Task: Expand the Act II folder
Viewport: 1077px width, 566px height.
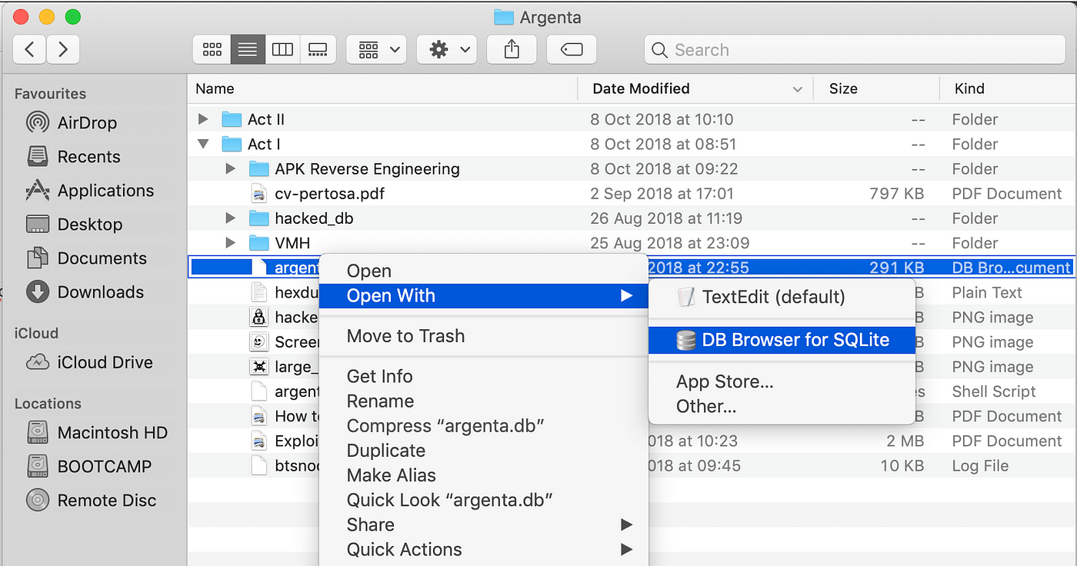Action: pos(203,119)
